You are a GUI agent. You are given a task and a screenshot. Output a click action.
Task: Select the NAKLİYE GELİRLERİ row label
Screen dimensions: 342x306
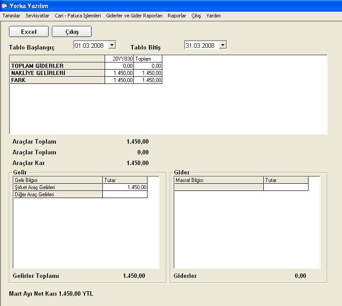coord(57,73)
